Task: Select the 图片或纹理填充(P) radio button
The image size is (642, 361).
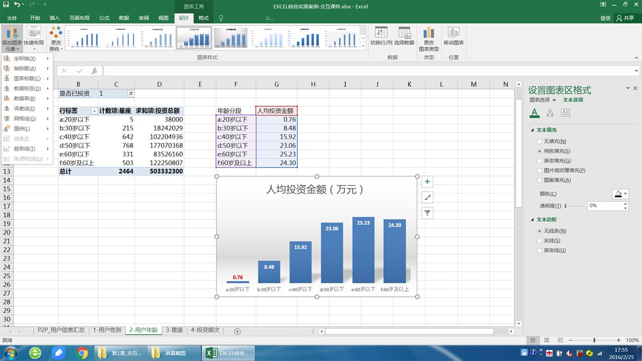Action: [x=540, y=170]
